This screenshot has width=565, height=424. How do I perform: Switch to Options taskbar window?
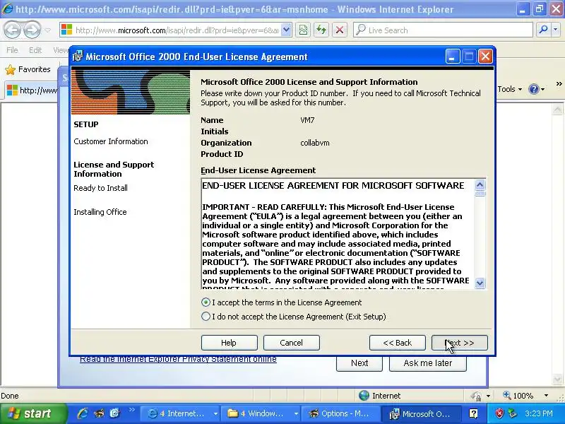coord(340,413)
